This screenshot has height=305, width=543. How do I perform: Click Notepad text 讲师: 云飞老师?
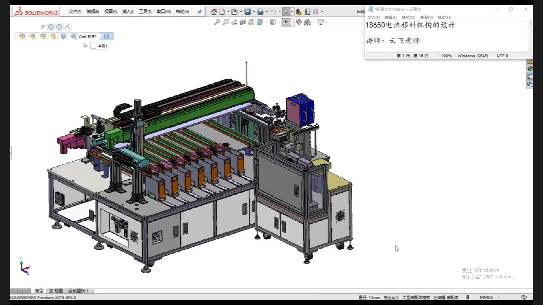click(x=393, y=41)
